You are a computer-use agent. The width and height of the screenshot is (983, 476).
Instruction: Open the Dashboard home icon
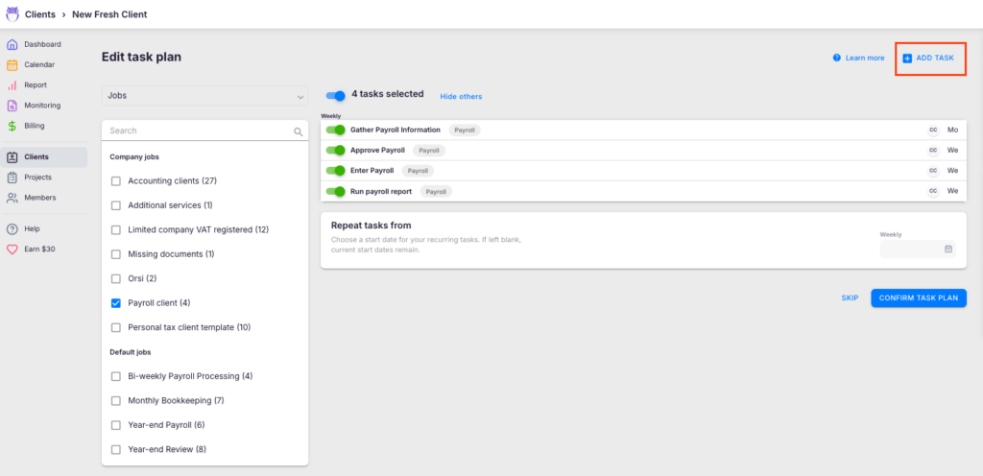tap(12, 44)
